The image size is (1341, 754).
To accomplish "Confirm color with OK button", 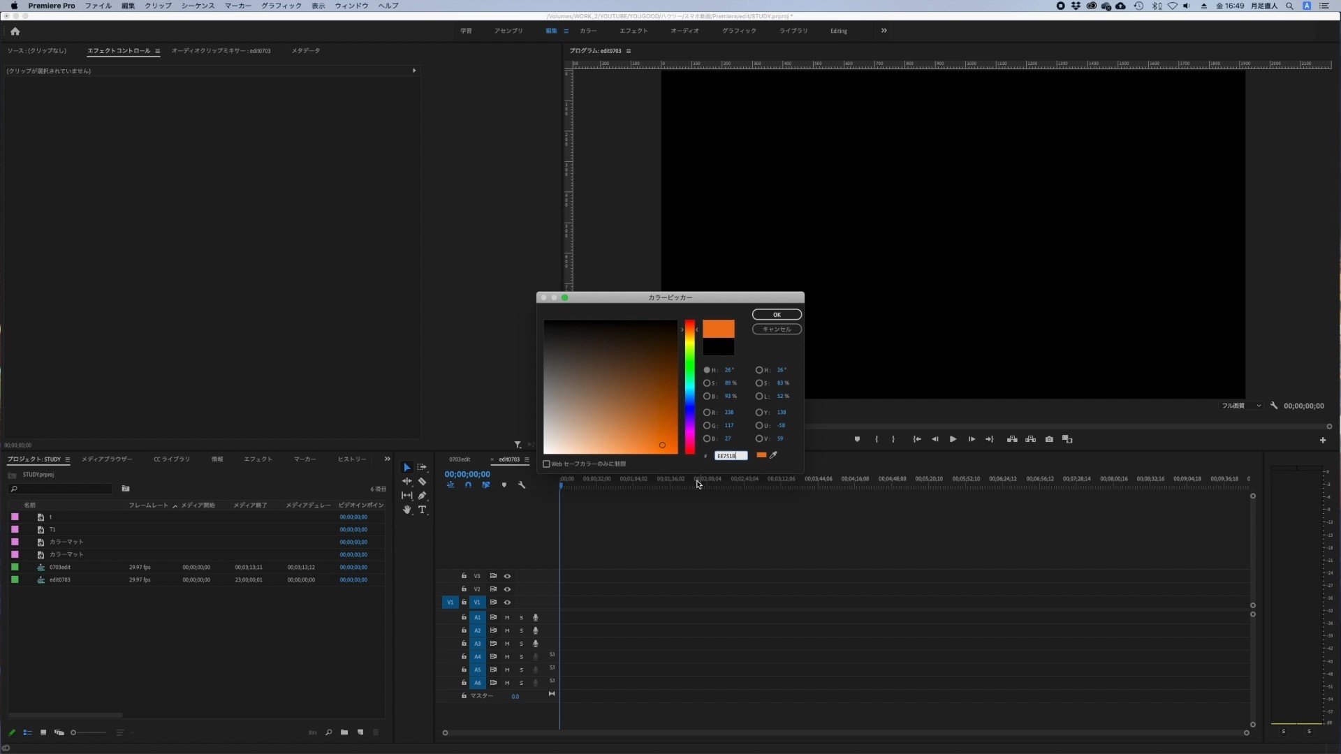I will coord(777,315).
